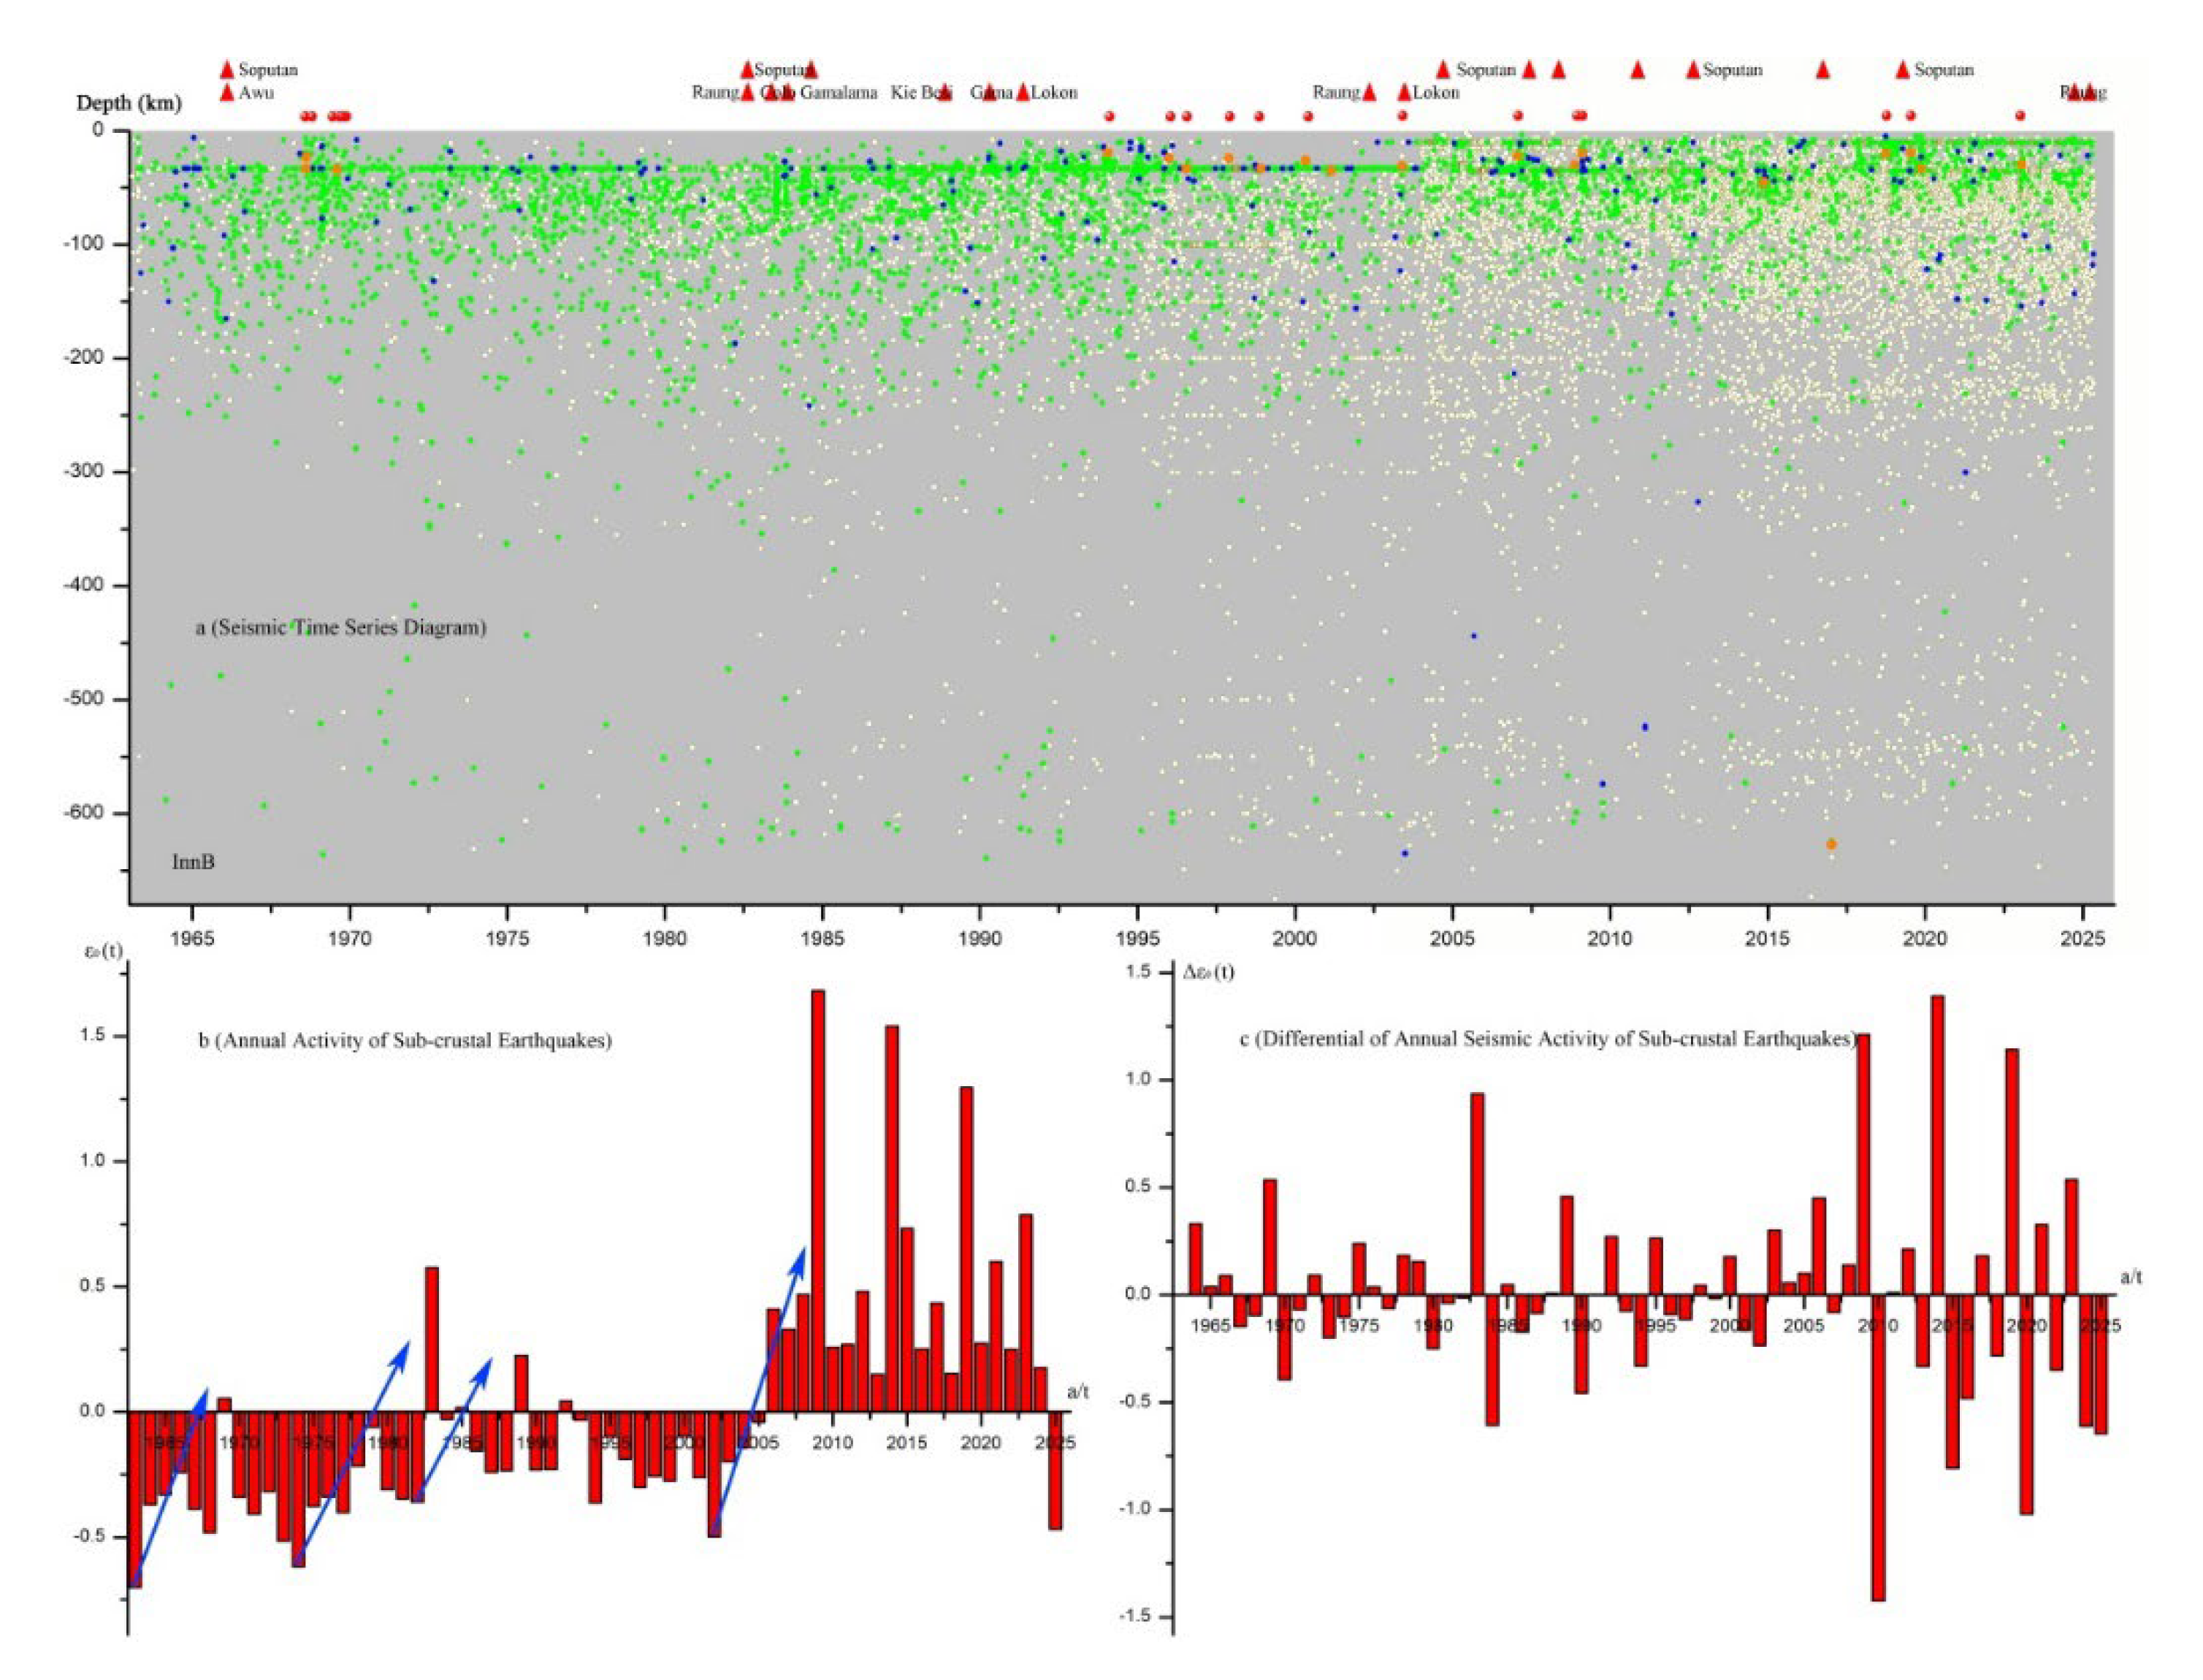This screenshot has width=2203, height=1680.
Task: Select the Gamalama eruption triangle
Action: click(x=786, y=93)
